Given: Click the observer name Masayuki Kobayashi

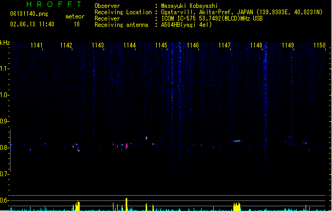Looking at the screenshot, I should coord(189,6).
